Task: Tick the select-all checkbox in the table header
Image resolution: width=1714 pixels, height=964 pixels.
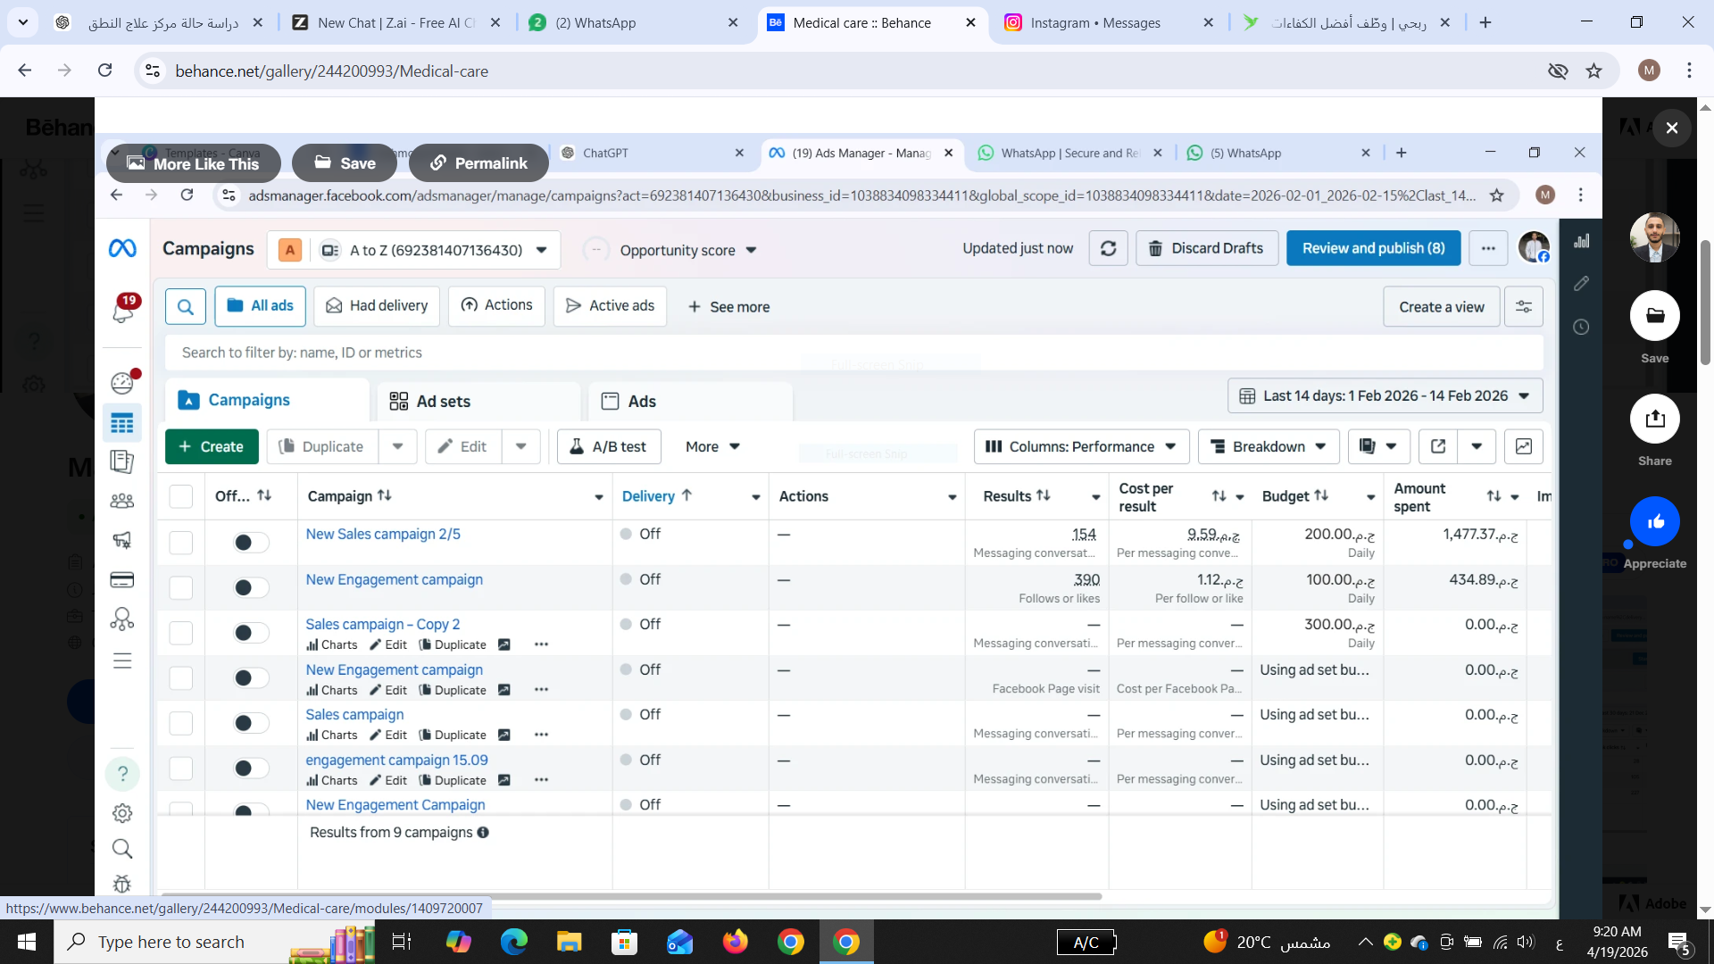Action: (181, 496)
